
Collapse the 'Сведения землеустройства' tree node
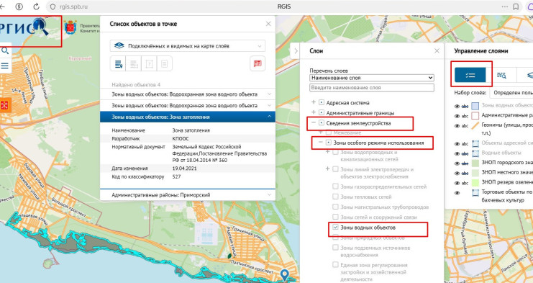pyautogui.click(x=314, y=122)
